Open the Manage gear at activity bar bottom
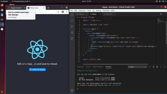Image resolution: width=167 pixels, height=94 pixels. coord(72,91)
